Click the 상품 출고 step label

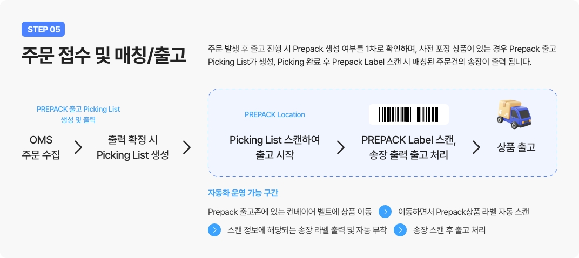[516, 147]
